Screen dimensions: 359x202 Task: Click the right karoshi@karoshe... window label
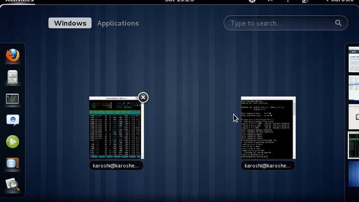(268, 166)
